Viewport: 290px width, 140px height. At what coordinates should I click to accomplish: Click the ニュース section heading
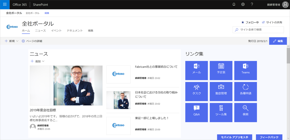(x=39, y=54)
